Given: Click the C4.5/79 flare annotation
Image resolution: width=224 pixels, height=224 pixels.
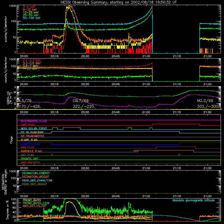Looking at the screenshot, I should tap(24, 101).
